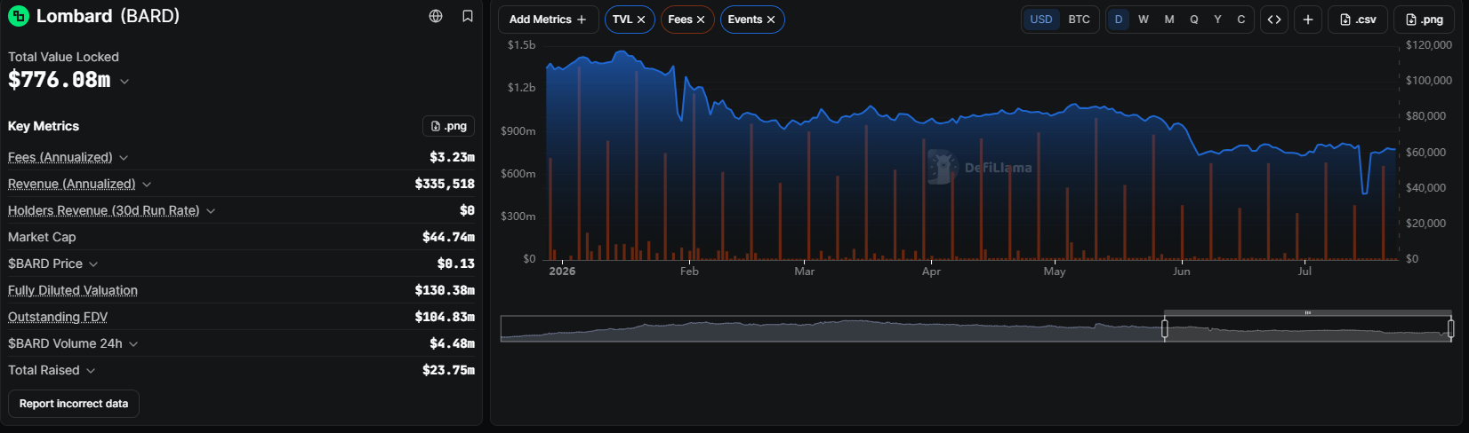Screen dimensions: 1469x433
Task: Export the chart as .png
Action: 1425,20
